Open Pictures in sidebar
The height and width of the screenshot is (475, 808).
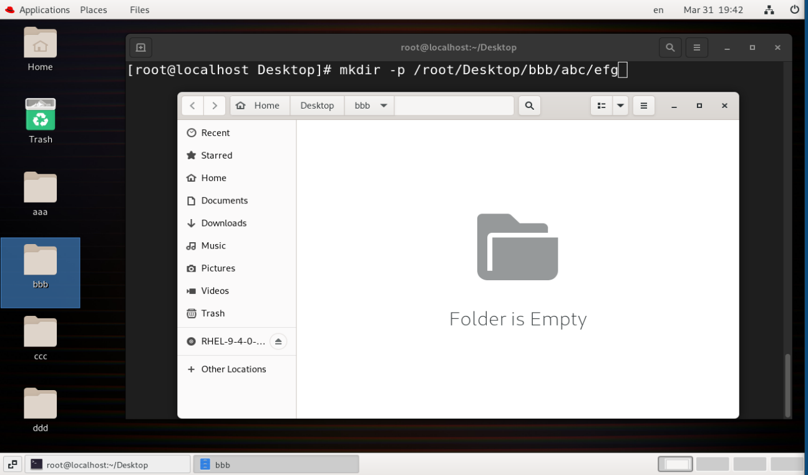237,268
